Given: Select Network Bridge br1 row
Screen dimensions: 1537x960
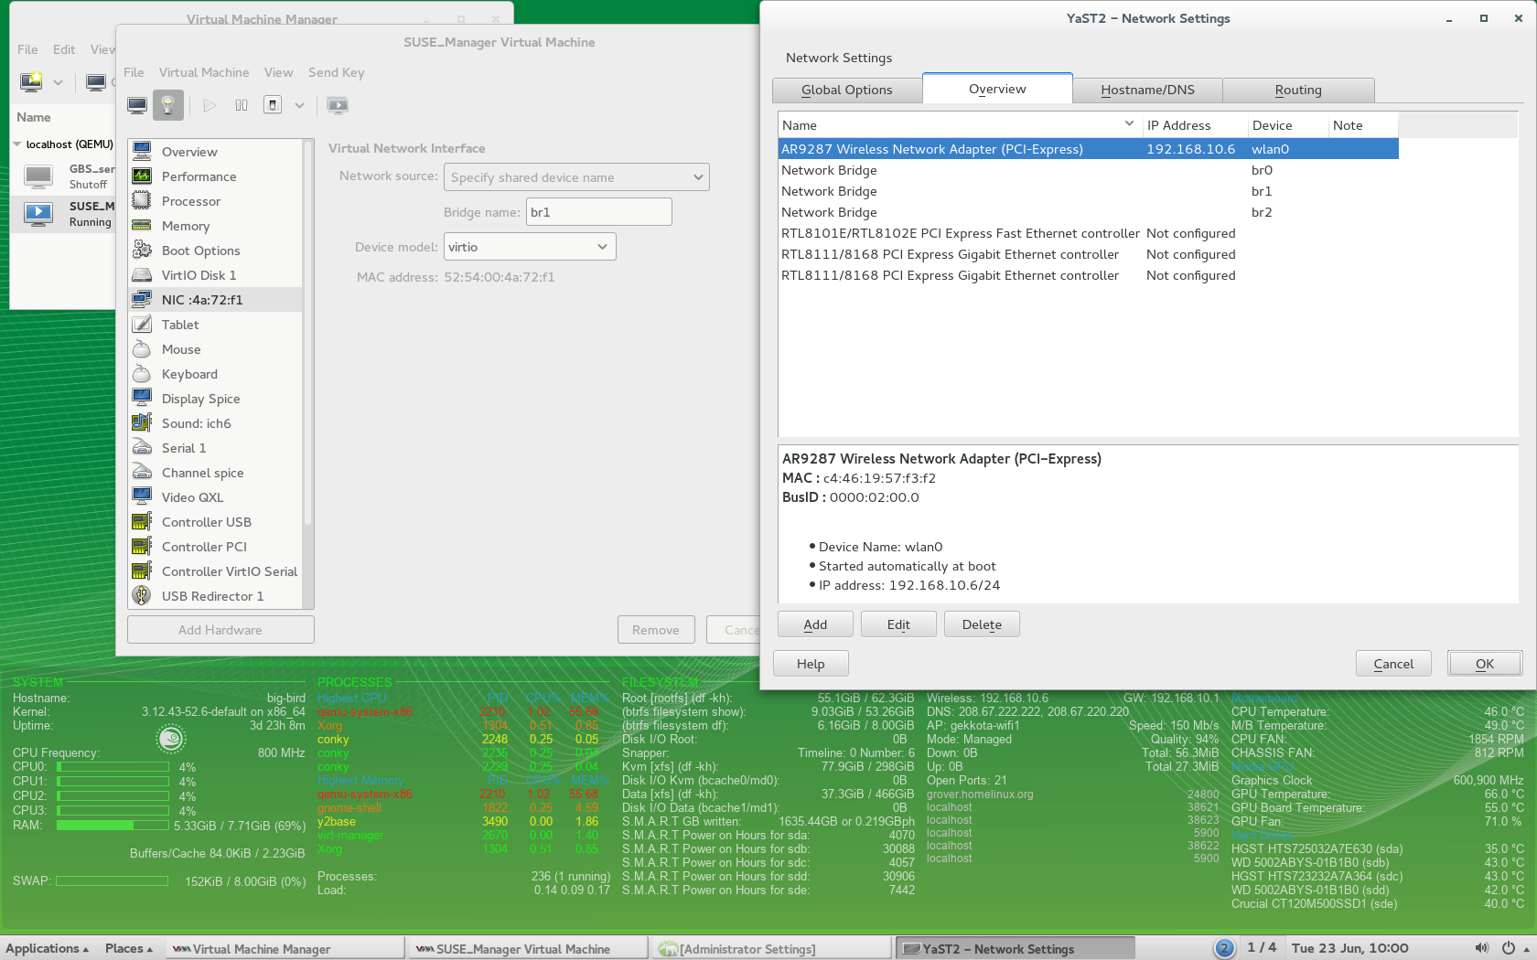Looking at the screenshot, I should pyautogui.click(x=1088, y=191).
